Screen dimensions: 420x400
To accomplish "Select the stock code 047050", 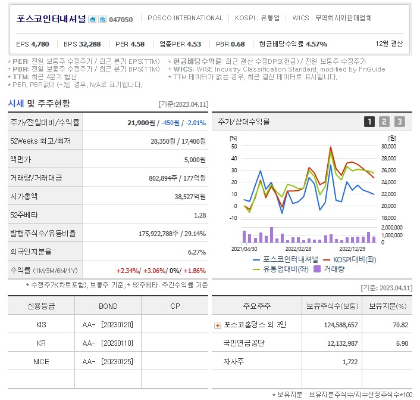I will pos(121,20).
